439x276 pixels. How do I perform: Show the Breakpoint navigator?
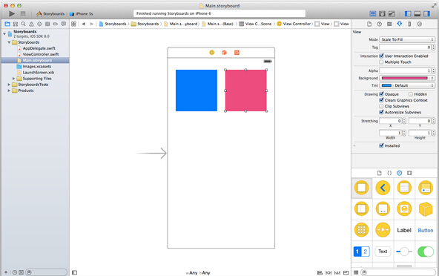pos(56,24)
